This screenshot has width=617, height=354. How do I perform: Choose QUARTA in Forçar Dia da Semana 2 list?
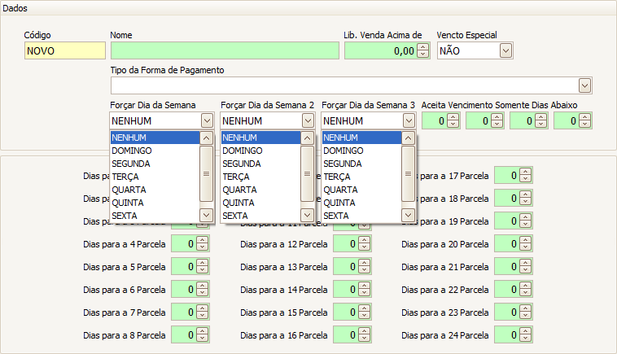(x=260, y=190)
